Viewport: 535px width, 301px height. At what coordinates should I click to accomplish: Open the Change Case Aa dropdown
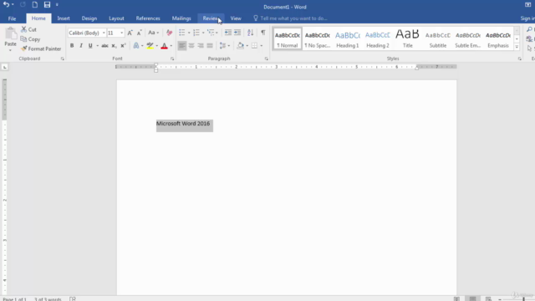pyautogui.click(x=153, y=33)
